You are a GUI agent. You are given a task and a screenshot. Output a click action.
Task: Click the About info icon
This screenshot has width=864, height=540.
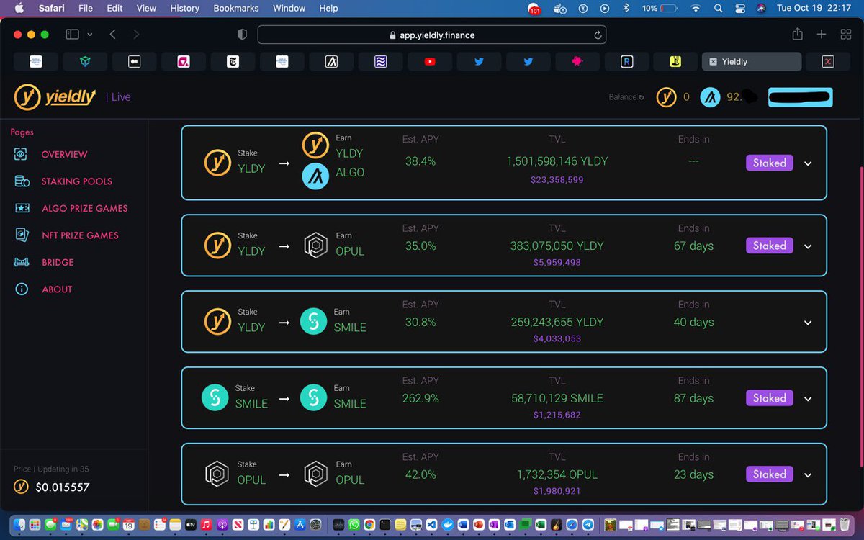[x=22, y=289]
